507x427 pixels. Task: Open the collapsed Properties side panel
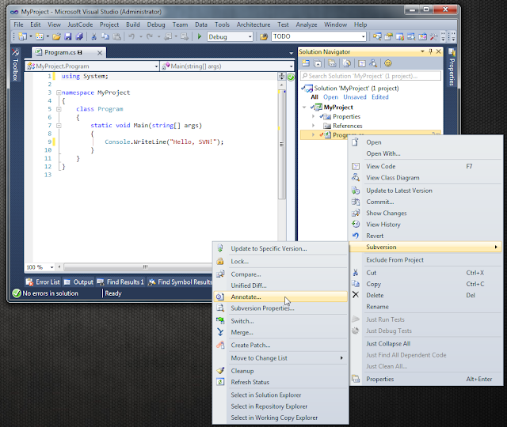[x=452, y=67]
